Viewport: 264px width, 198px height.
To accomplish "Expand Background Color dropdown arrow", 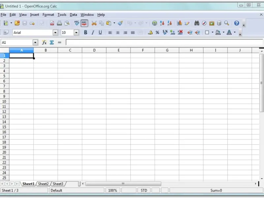I will coord(224,32).
